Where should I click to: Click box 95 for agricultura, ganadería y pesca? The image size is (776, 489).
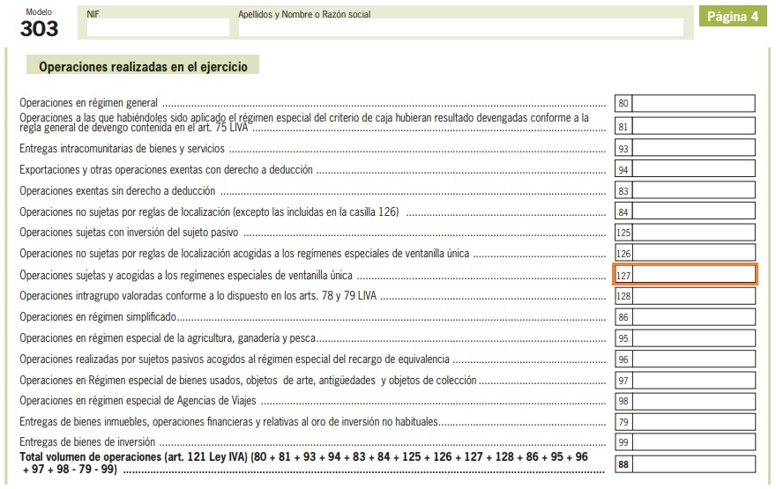coord(693,337)
